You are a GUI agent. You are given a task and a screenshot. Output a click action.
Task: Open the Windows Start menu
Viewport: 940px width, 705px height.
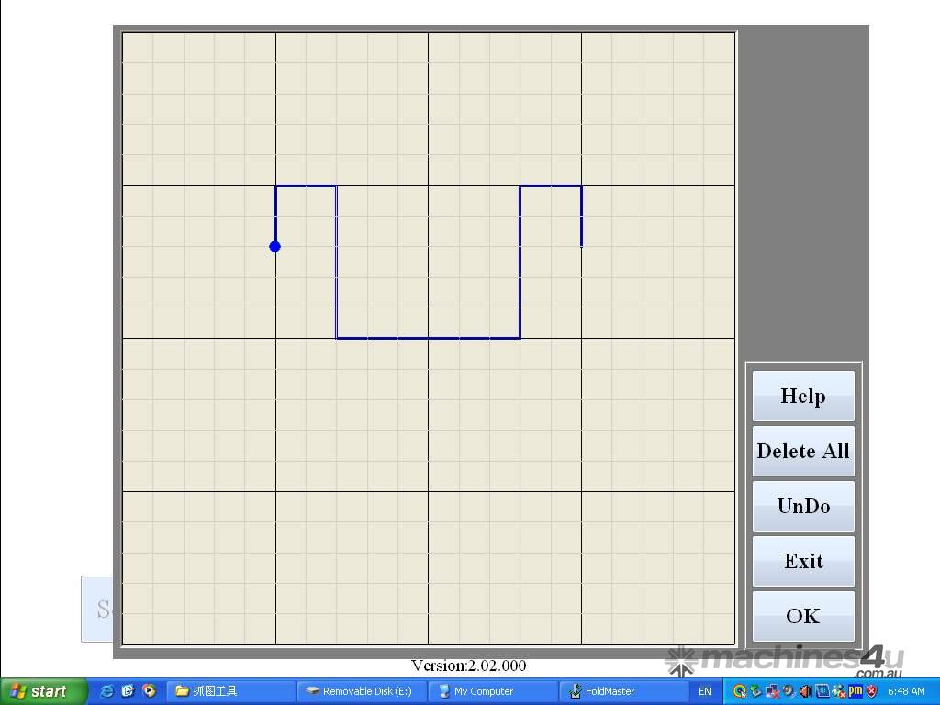coord(43,691)
